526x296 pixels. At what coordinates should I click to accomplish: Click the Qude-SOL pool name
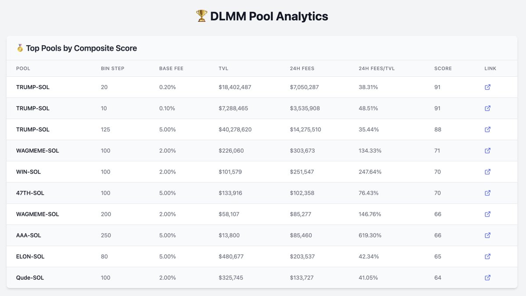pyautogui.click(x=30, y=278)
